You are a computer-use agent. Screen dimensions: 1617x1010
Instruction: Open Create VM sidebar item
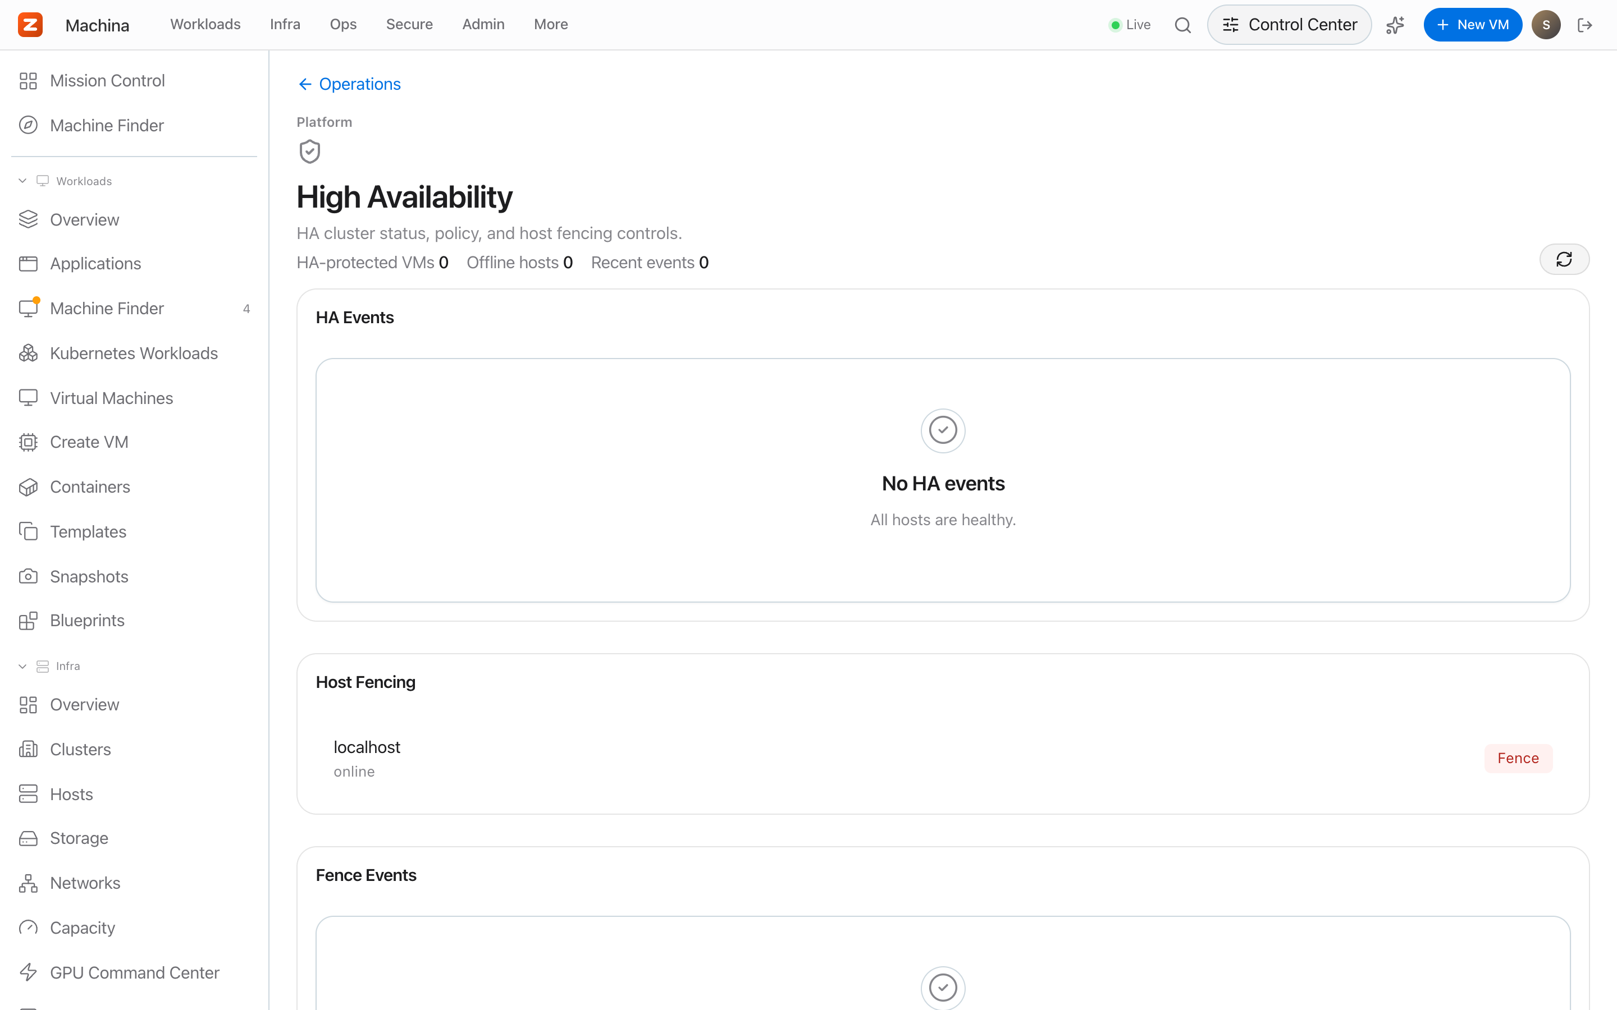tap(134, 442)
